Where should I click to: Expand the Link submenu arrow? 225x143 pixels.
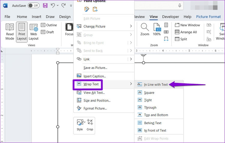click(131, 59)
